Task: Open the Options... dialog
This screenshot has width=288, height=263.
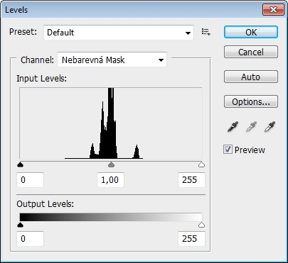Action: click(x=251, y=101)
